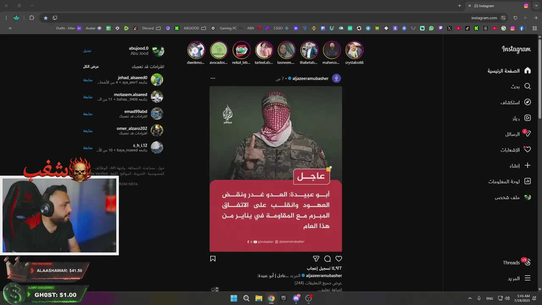Viewport: 542px width, 305px height.
Task: View all 244 comments (عرض جميع التعليقات)
Action: pos(318,283)
